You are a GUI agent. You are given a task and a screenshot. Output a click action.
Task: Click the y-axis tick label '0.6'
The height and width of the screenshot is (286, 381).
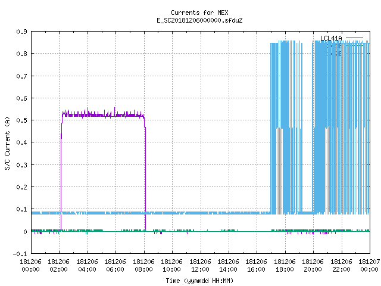pos(21,98)
